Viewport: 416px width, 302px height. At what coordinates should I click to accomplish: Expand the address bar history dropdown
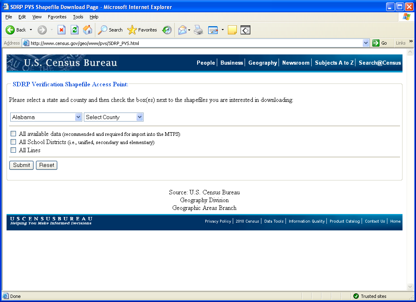366,43
